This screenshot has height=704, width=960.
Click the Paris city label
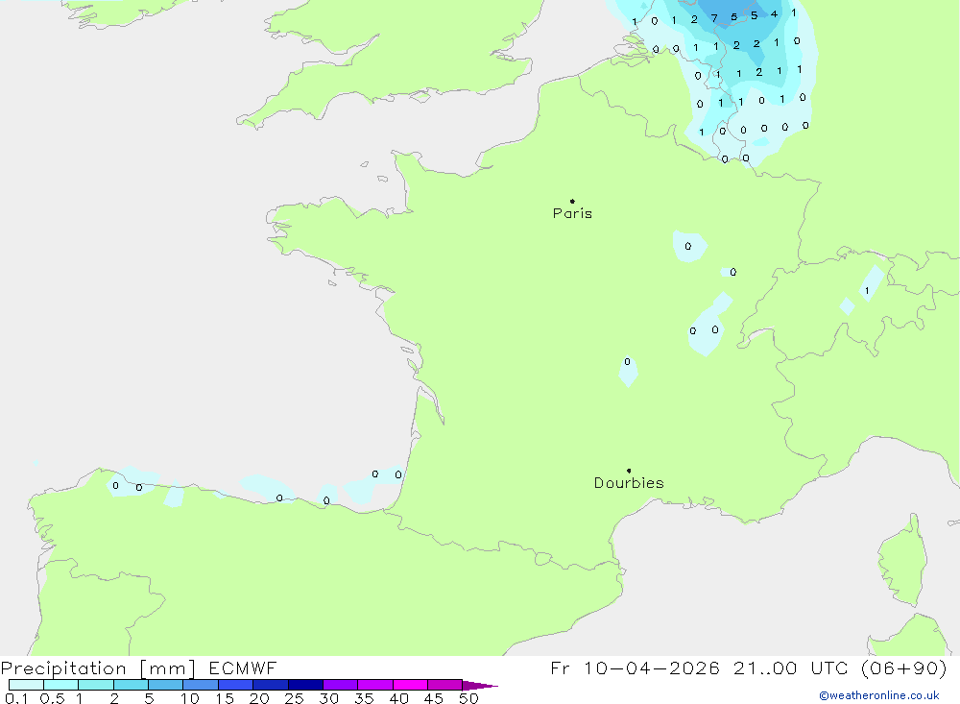[572, 213]
